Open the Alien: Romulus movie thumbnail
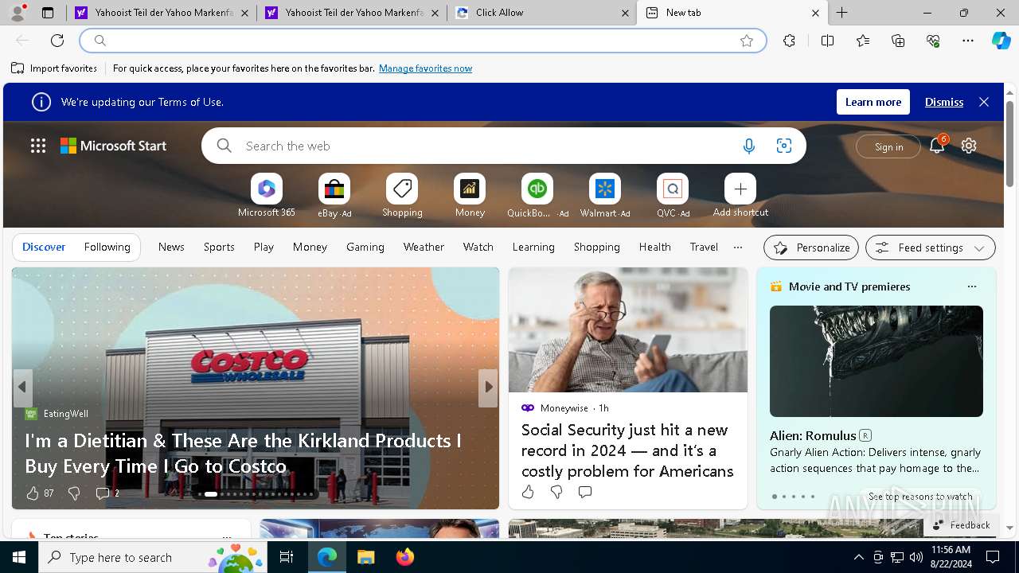The width and height of the screenshot is (1019, 573). [876, 361]
